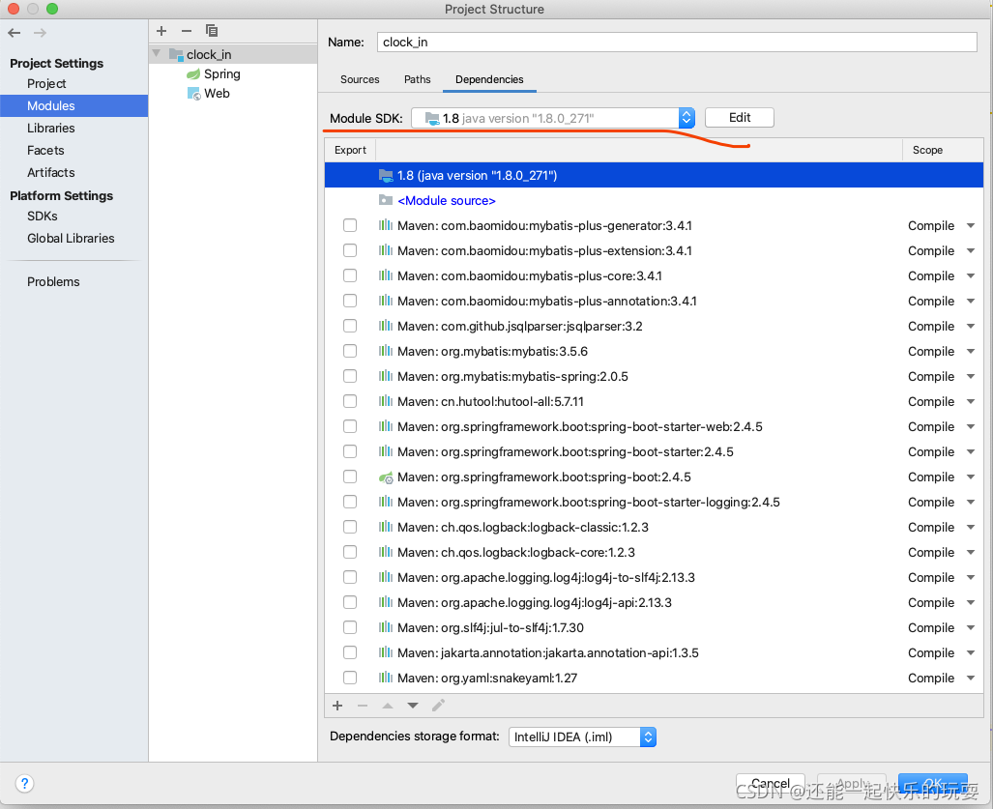This screenshot has width=993, height=809.
Task: Click library icon of log4j-api:2.13.3
Action: (386, 602)
